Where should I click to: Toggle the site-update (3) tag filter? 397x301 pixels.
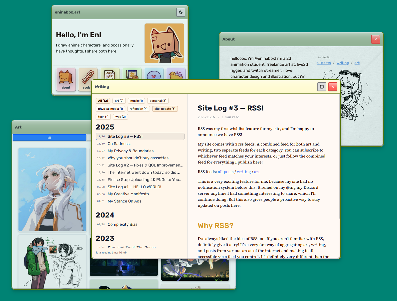pos(165,109)
